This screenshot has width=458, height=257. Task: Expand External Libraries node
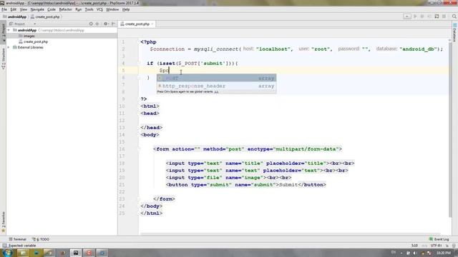9,47
